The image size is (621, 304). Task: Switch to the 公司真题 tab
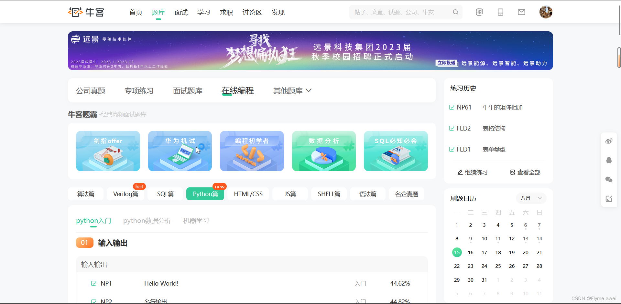coord(91,91)
